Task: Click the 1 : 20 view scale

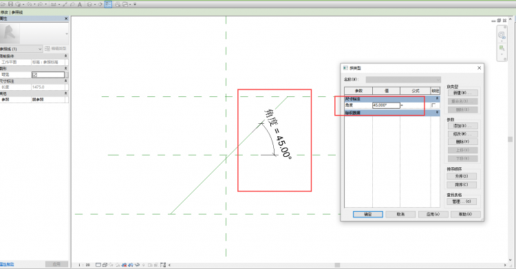Action: click(x=84, y=265)
